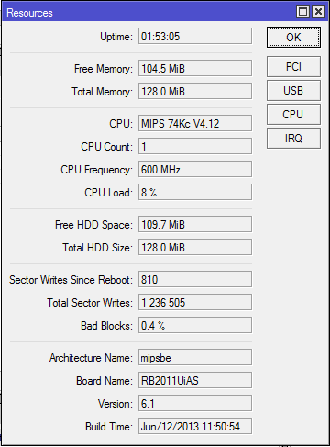Click the Board Name field

195,380
